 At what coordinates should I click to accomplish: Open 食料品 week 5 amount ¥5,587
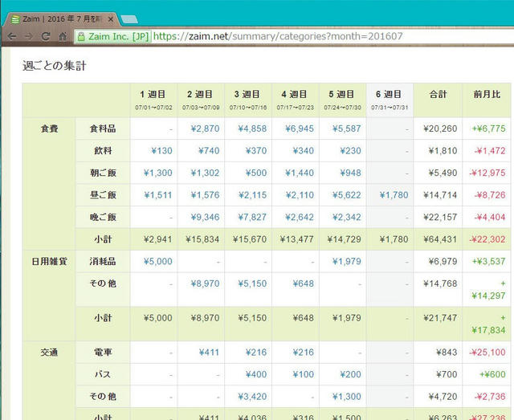coord(347,128)
